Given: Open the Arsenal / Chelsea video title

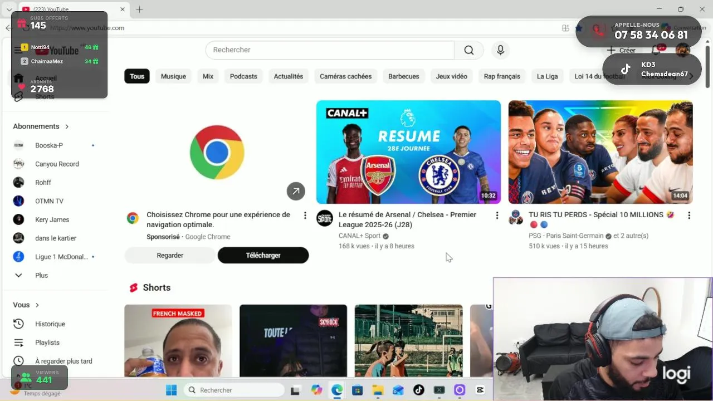Looking at the screenshot, I should pyautogui.click(x=407, y=219).
